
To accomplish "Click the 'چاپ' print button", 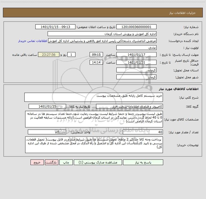I will [x=66, y=162].
